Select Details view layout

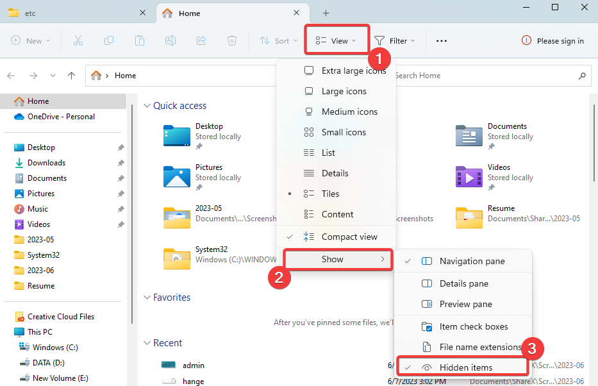336,173
